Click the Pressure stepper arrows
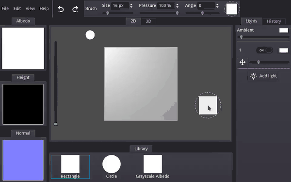 point(177,6)
